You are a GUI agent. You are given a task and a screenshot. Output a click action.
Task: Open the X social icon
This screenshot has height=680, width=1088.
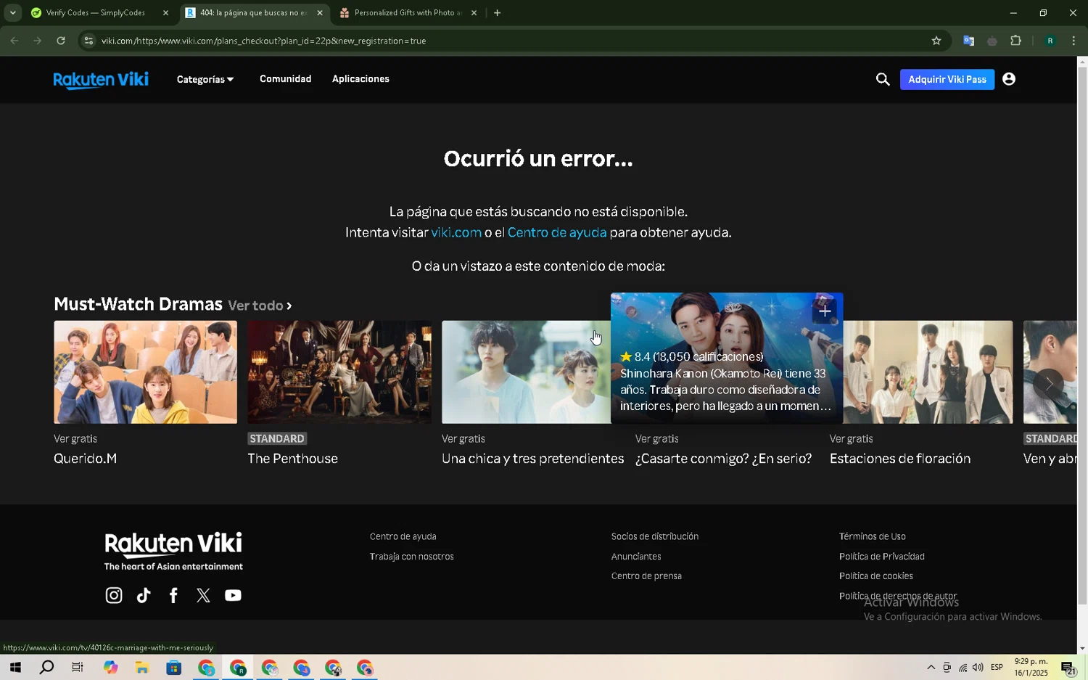[203, 595]
